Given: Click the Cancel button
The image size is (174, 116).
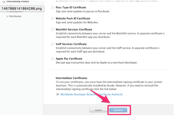Looking at the screenshot, I should 98,110.
